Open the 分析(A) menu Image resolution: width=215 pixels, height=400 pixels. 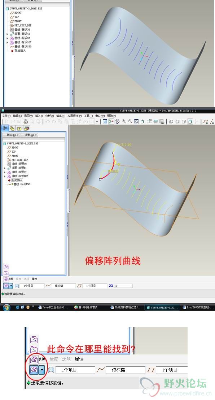click(49, 116)
